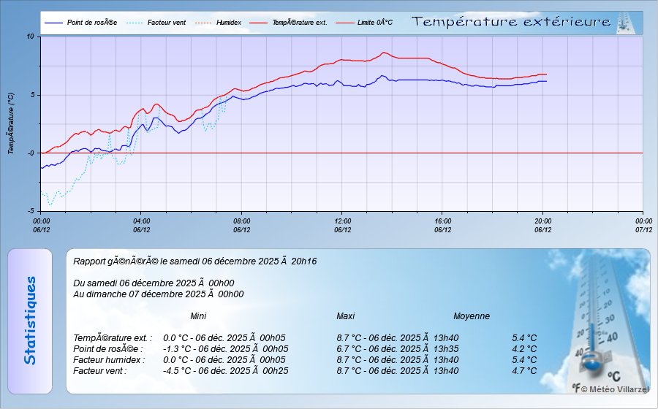Click the Moyenne column header
Screen dimensions: 658x409
tap(472, 316)
